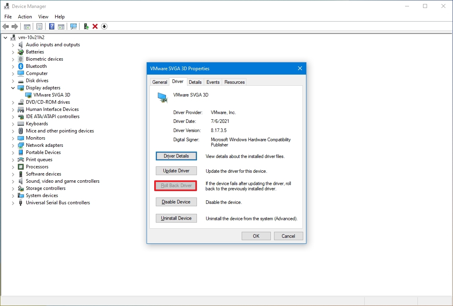Expand the Human Interface Devices category
This screenshot has width=453, height=306.
point(13,109)
